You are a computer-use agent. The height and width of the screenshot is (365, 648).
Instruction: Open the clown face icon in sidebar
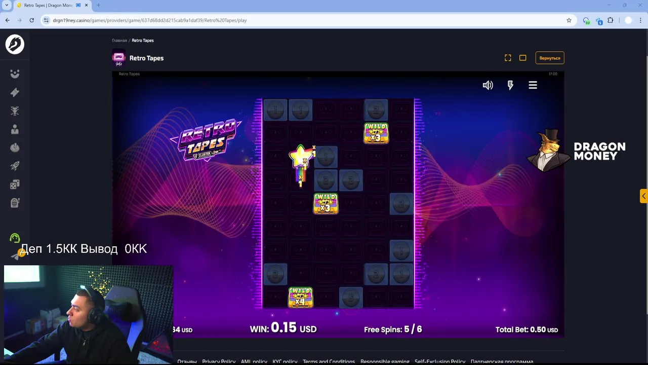(15, 74)
